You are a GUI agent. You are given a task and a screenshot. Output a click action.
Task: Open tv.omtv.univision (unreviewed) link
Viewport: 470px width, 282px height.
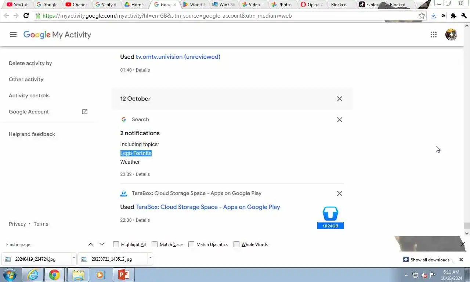178,57
